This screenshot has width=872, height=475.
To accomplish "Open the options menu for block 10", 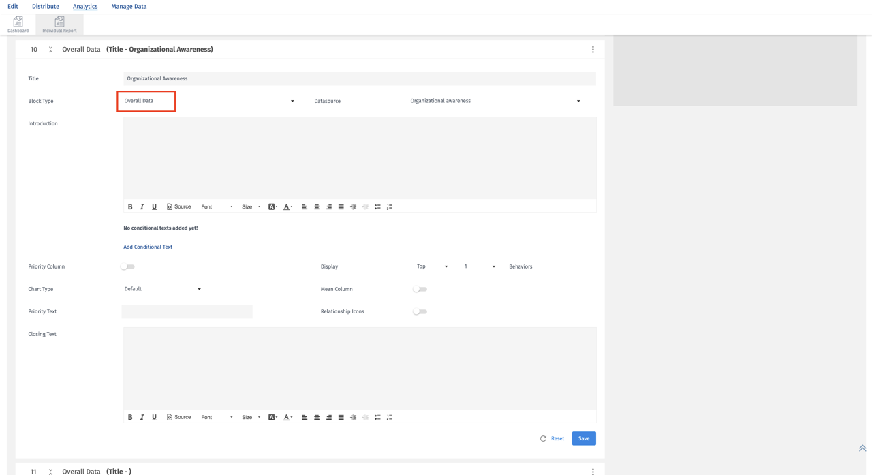I will pos(593,49).
